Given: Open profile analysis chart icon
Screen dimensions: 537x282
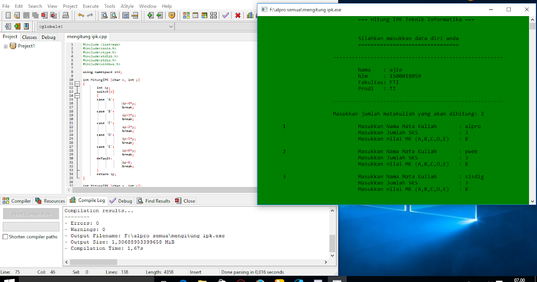Looking at the screenshot, I should 250,15.
